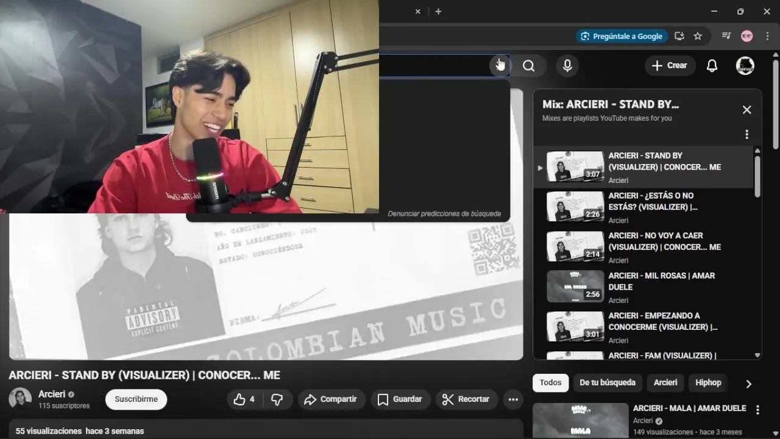Click the install app icon in address bar
Viewport: 780px width, 439px height.
coord(679,37)
